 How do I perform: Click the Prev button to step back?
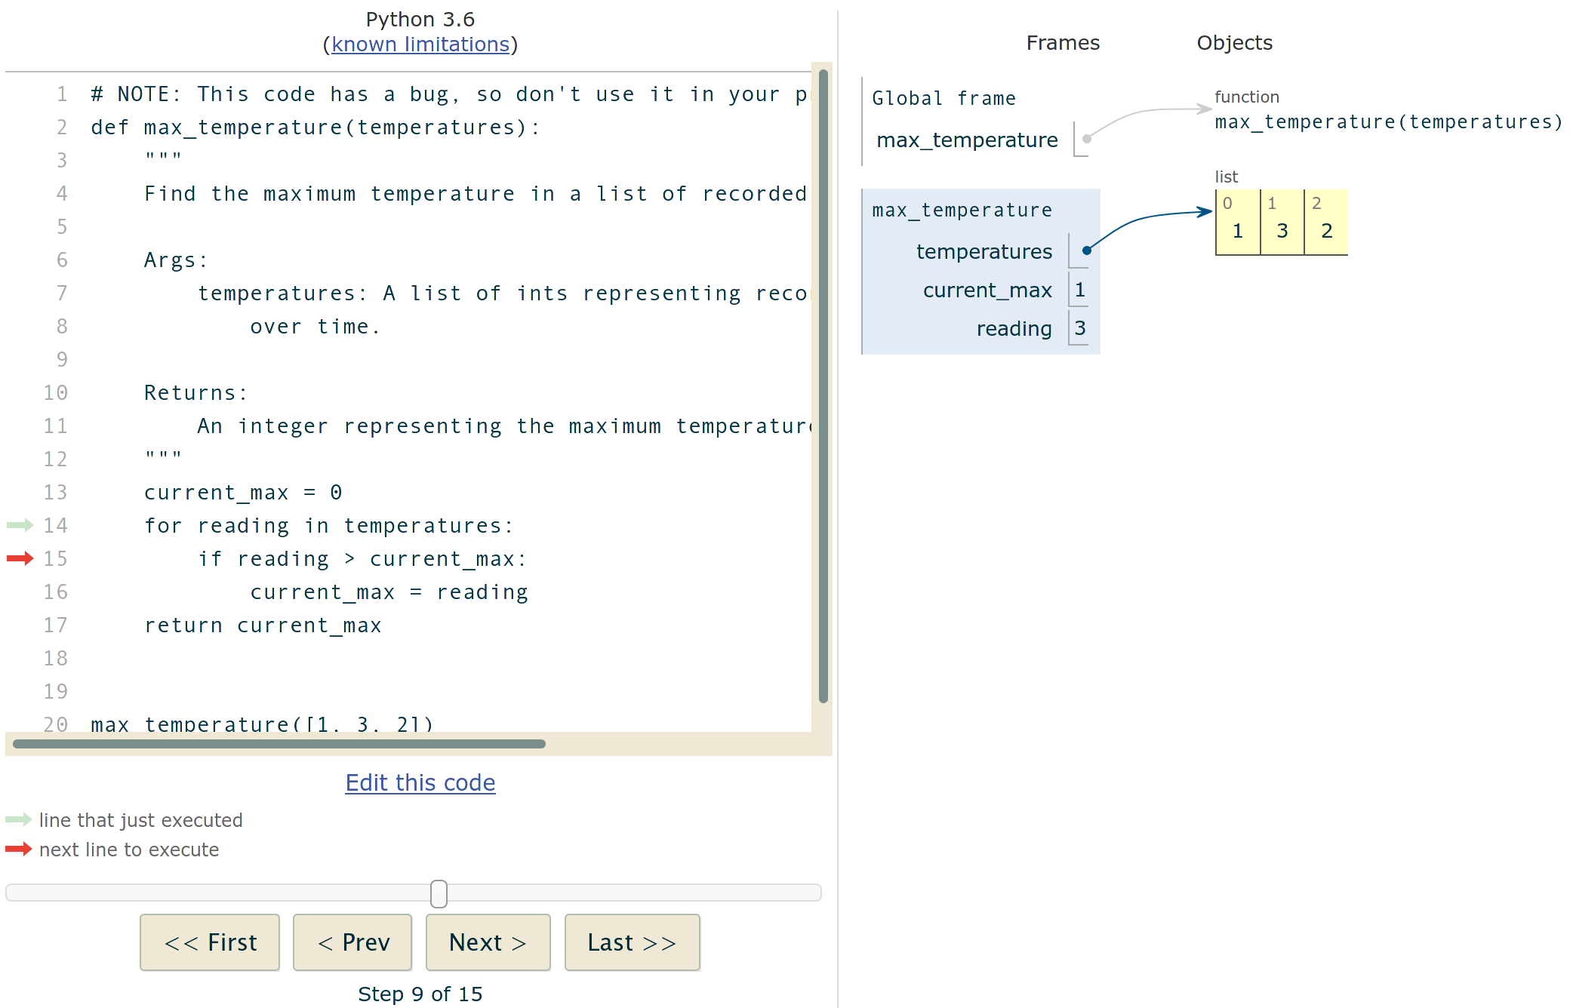point(352,942)
